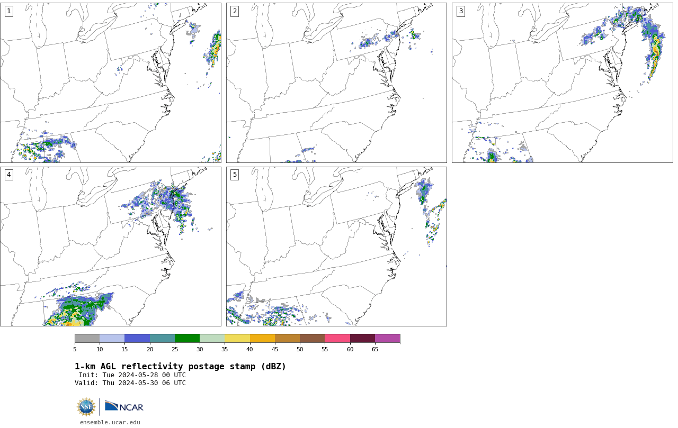
Task: Click the reflectivity postage stamp title
Action: (180, 367)
